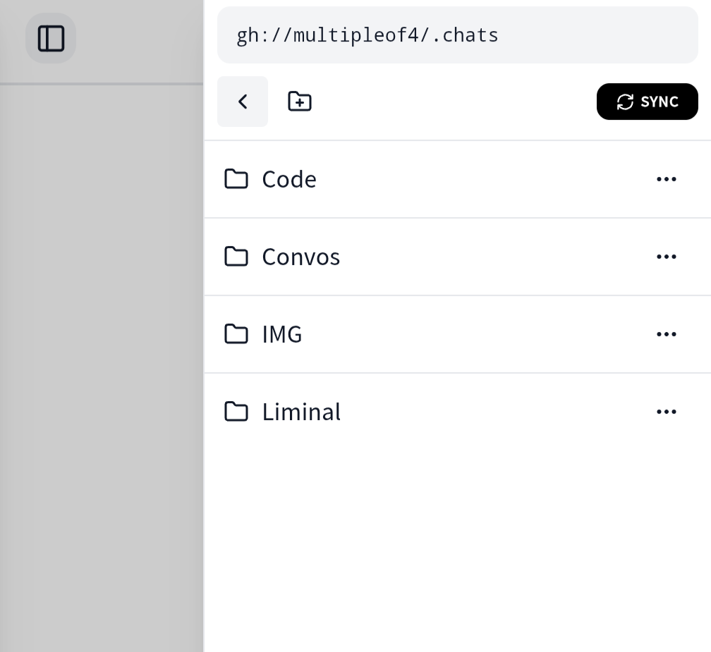The height and width of the screenshot is (652, 711).
Task: Select the IMG folder name
Action: tap(282, 334)
